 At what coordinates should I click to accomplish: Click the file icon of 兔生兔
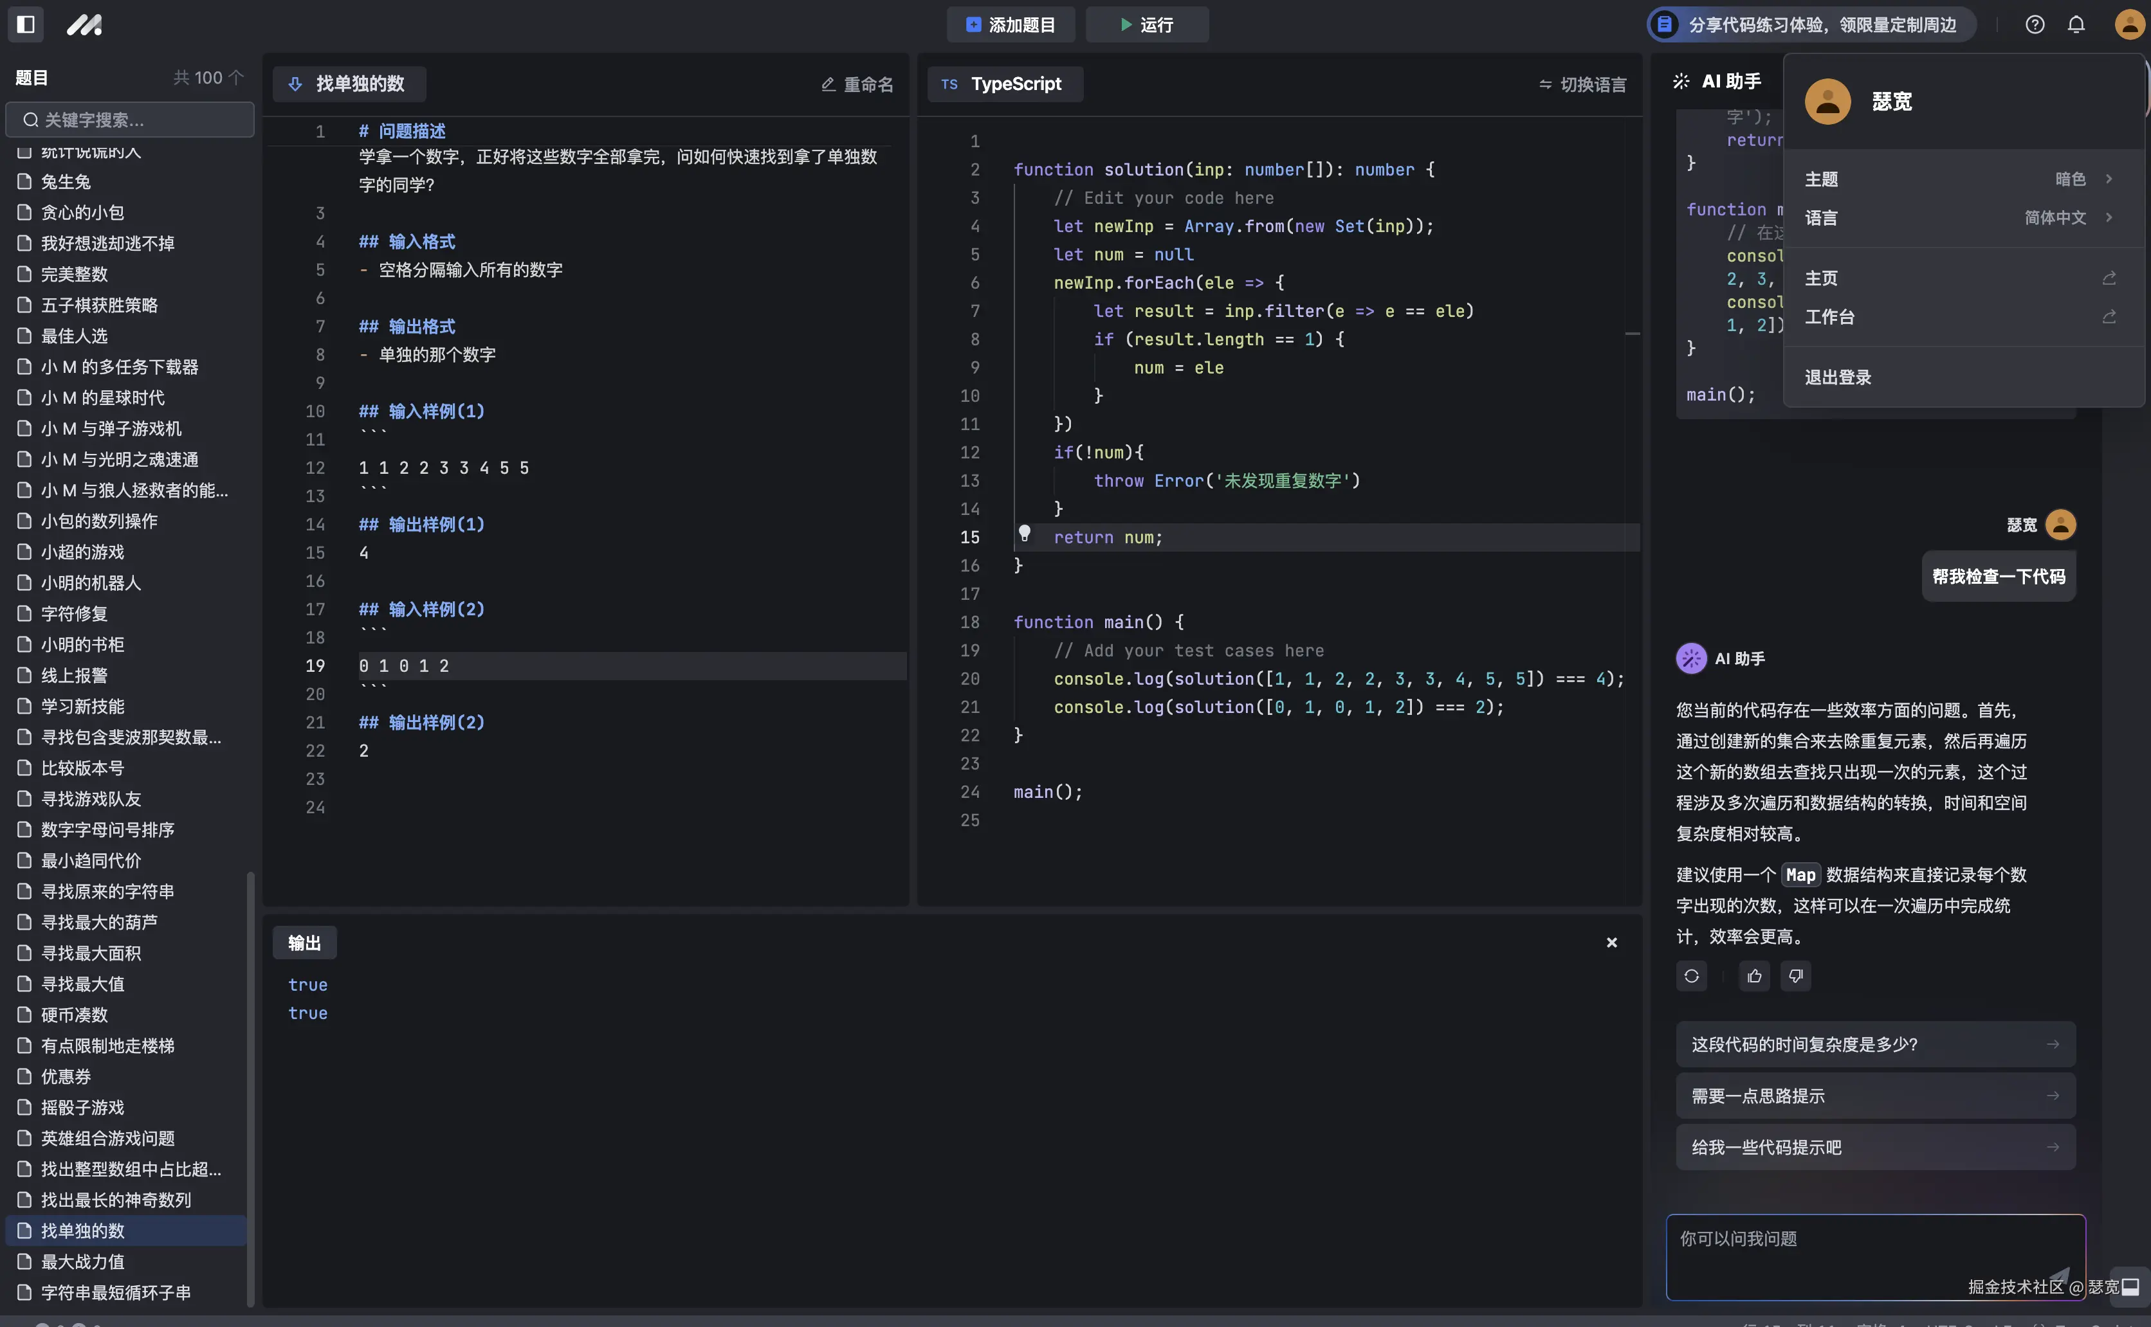(x=24, y=182)
